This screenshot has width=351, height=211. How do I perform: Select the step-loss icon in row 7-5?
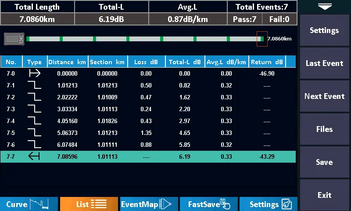tap(34, 133)
